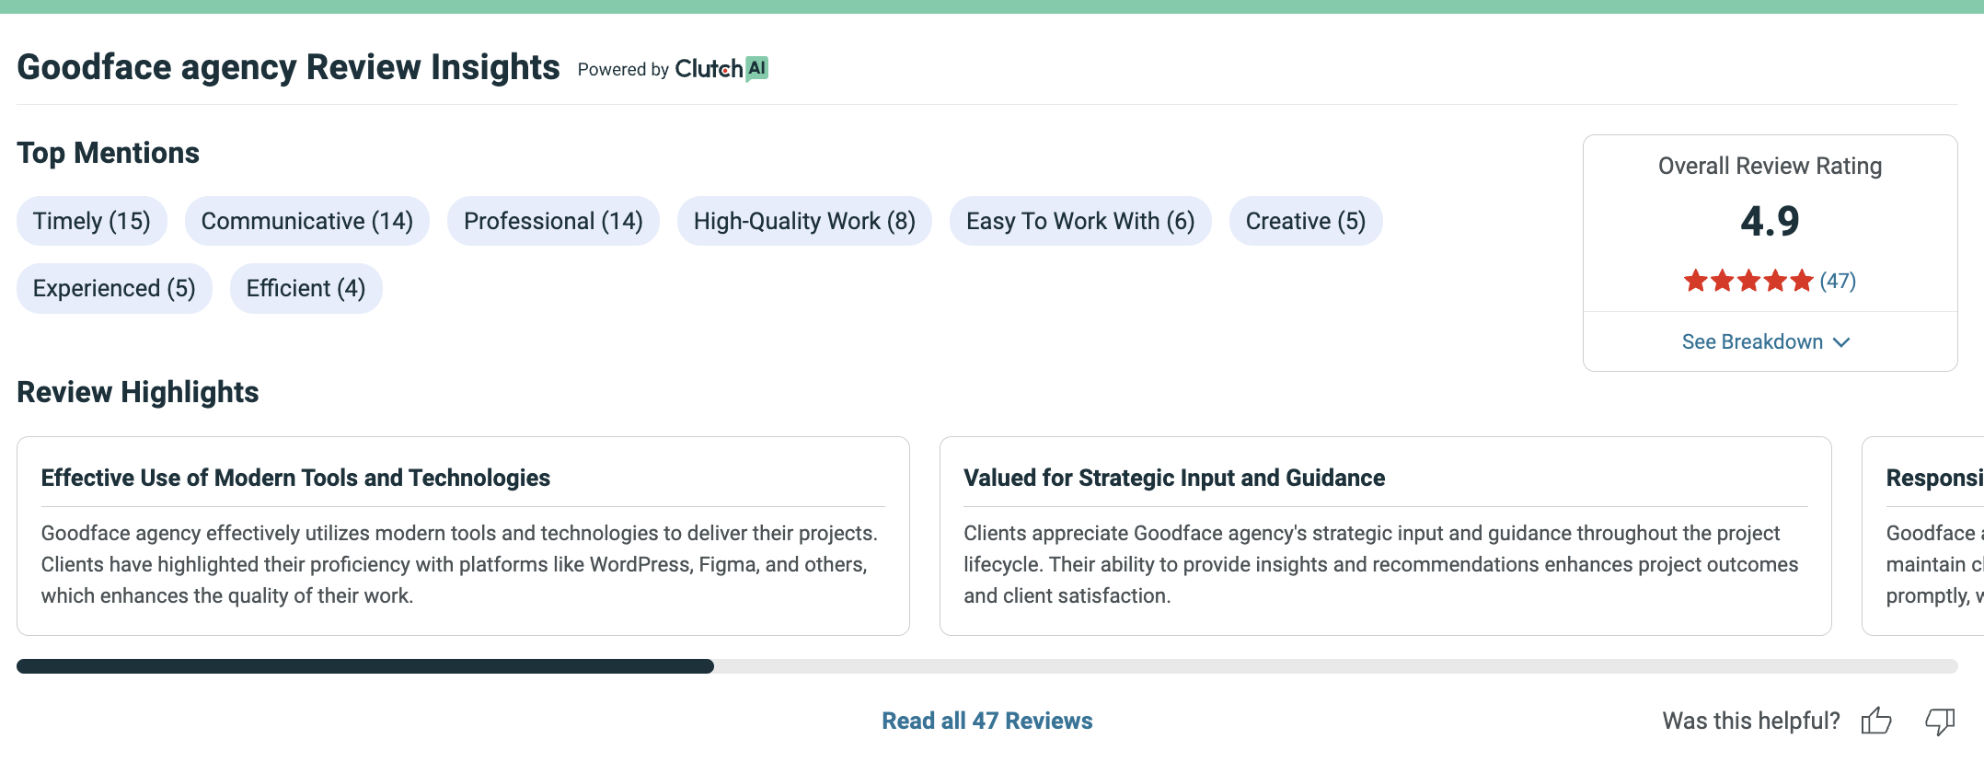Click the thumbs up helpful icon
This screenshot has width=1984, height=762.
tap(1875, 721)
